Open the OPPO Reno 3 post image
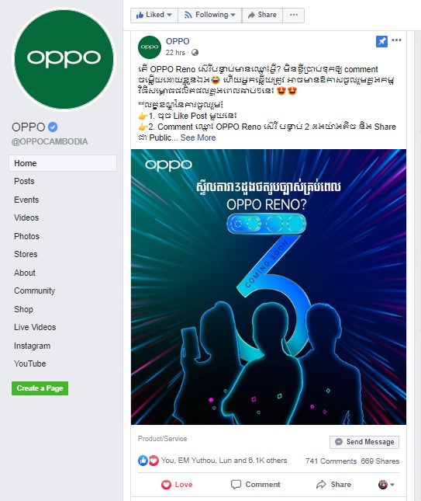This screenshot has width=421, height=501. 268,287
